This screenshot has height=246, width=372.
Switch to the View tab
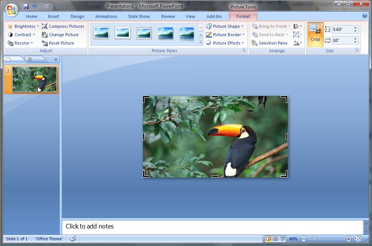pyautogui.click(x=190, y=16)
